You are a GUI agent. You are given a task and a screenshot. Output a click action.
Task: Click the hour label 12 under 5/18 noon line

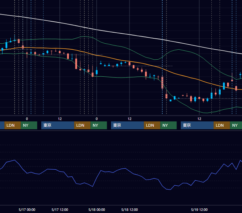[130, 119]
